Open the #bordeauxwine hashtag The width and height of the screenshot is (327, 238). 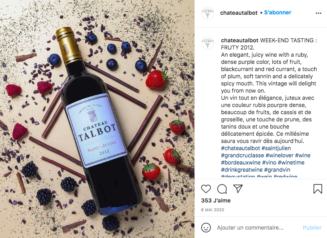(x=241, y=163)
